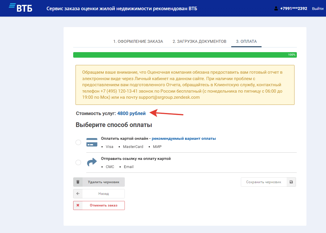This screenshot has width=326, height=233.
Task: Select pay by card online radio button
Action: 78,142
